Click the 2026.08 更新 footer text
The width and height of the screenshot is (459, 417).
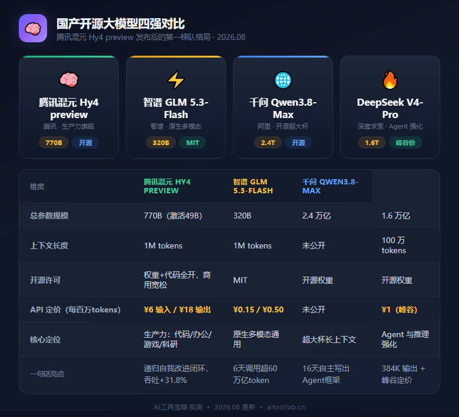(234, 407)
